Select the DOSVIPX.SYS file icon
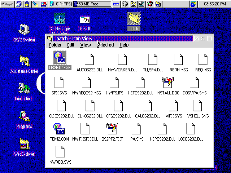The width and height of the screenshot is (231, 173). [194, 83]
